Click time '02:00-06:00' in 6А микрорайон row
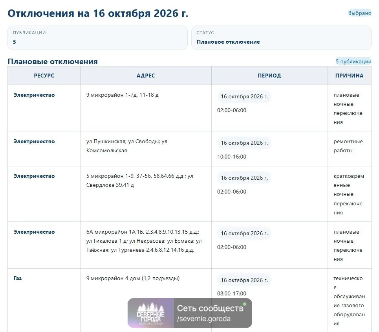This screenshot has height=332, width=379. pos(232,247)
